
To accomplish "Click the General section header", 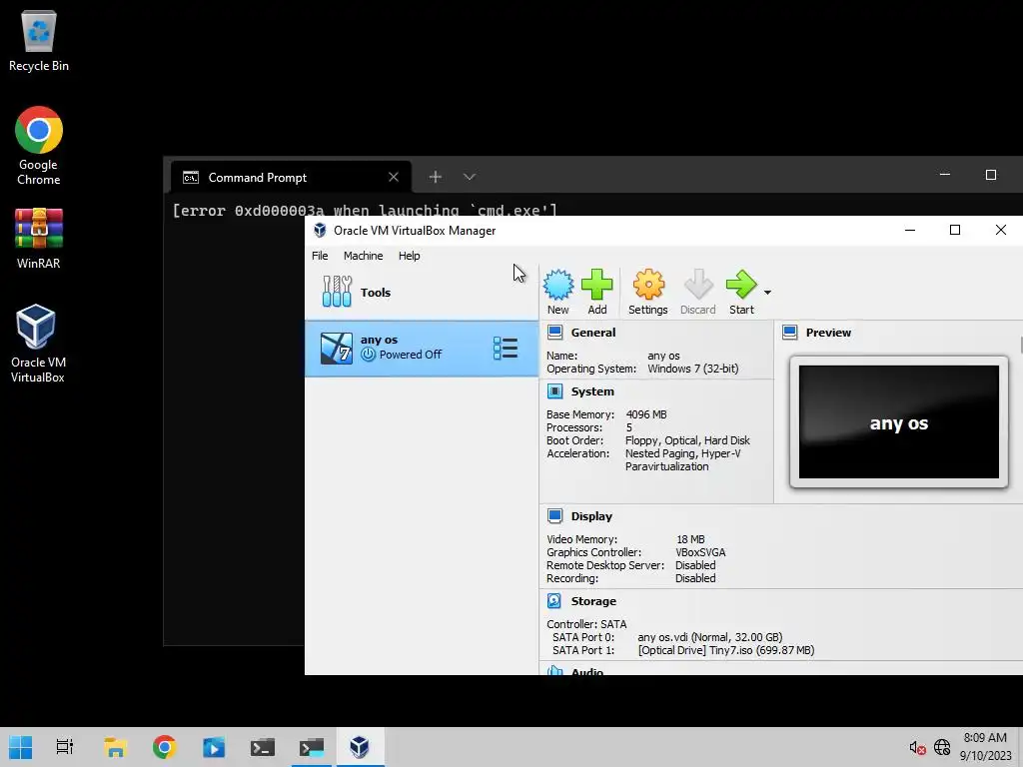I will pos(593,333).
